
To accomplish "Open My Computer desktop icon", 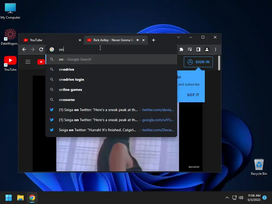I will click(10, 11).
